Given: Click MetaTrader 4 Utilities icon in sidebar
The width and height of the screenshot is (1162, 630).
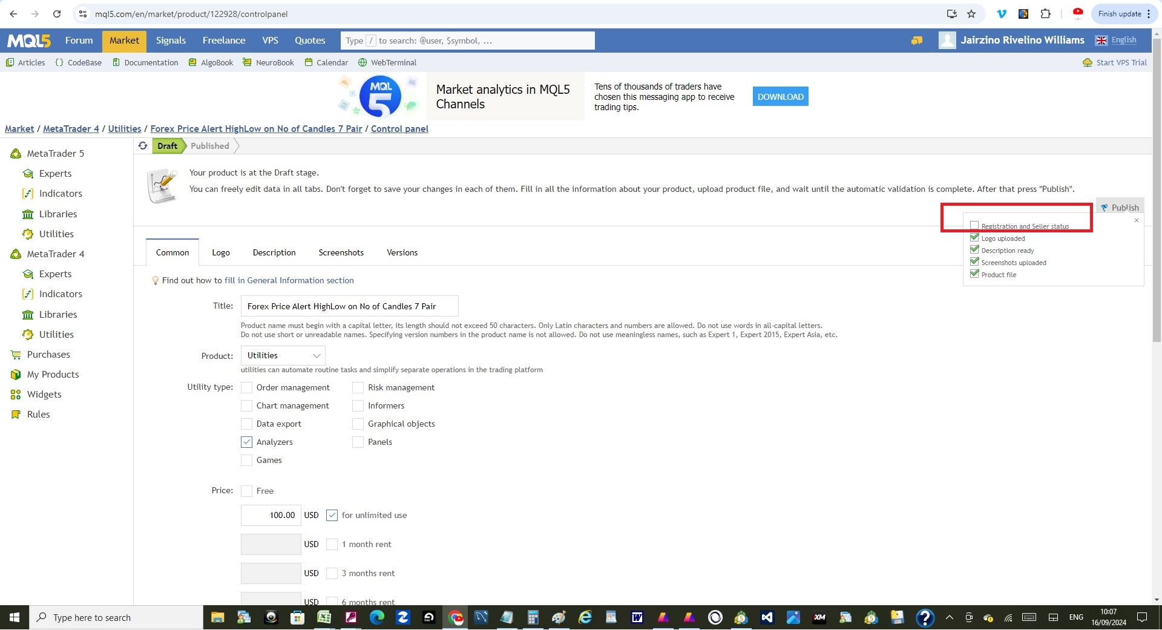Looking at the screenshot, I should tap(28, 335).
